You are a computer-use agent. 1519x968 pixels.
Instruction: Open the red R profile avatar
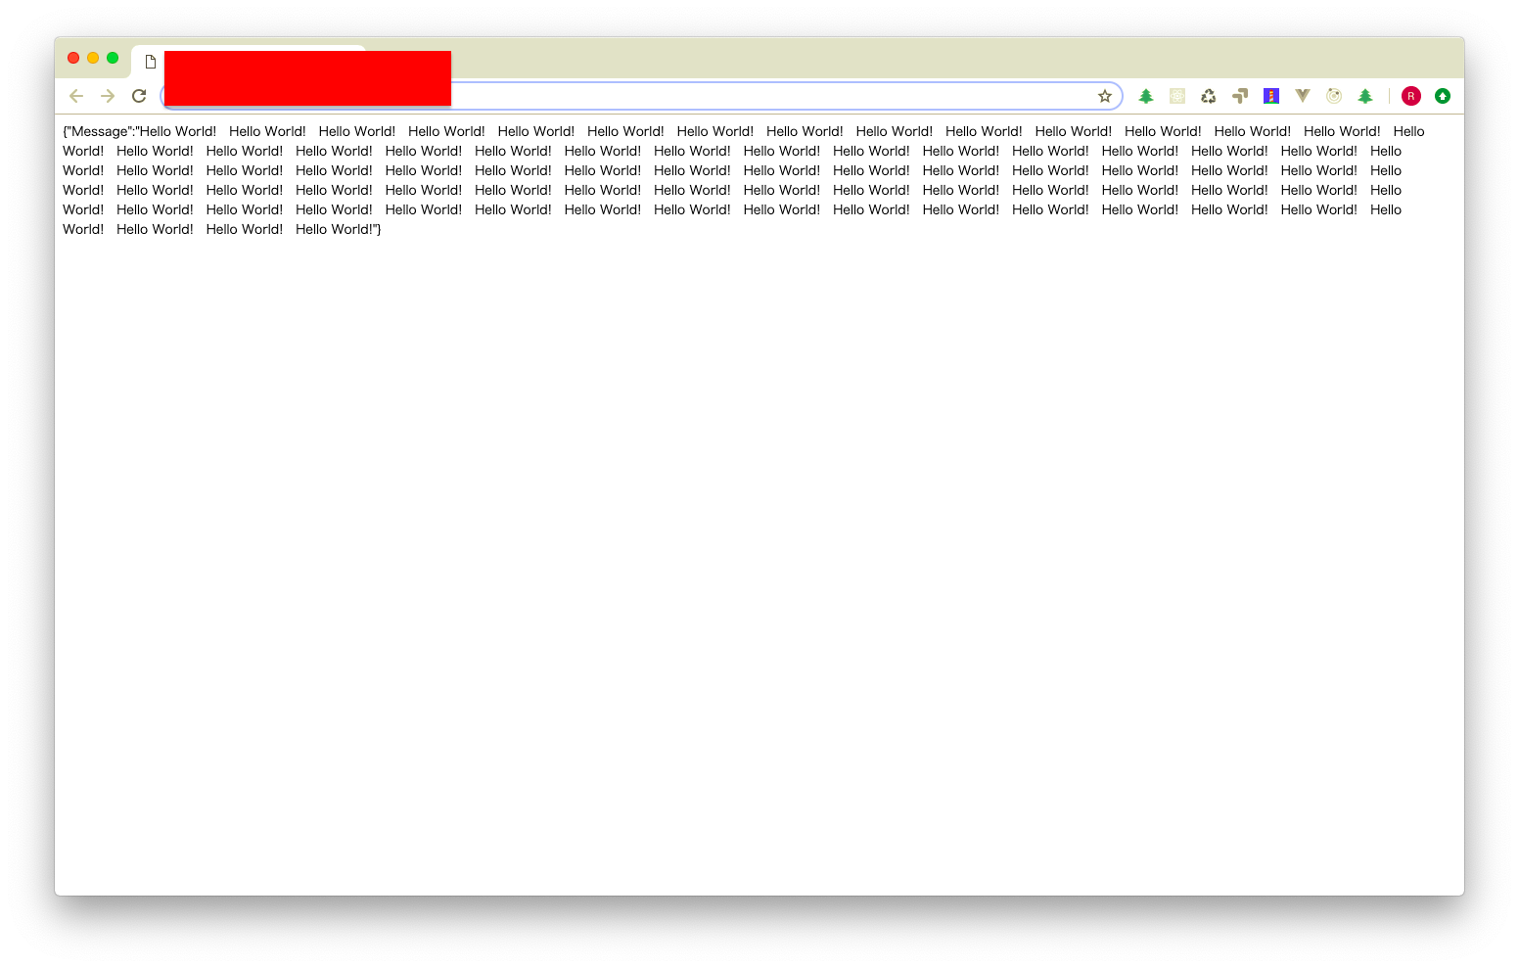coord(1411,96)
